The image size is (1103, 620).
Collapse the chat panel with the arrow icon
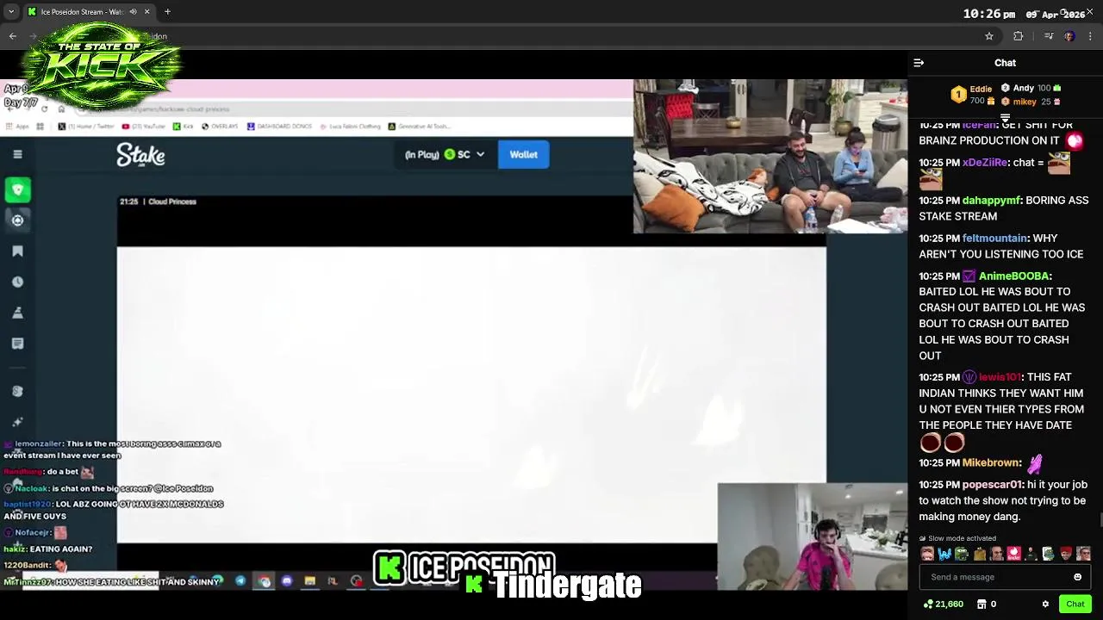click(x=919, y=63)
